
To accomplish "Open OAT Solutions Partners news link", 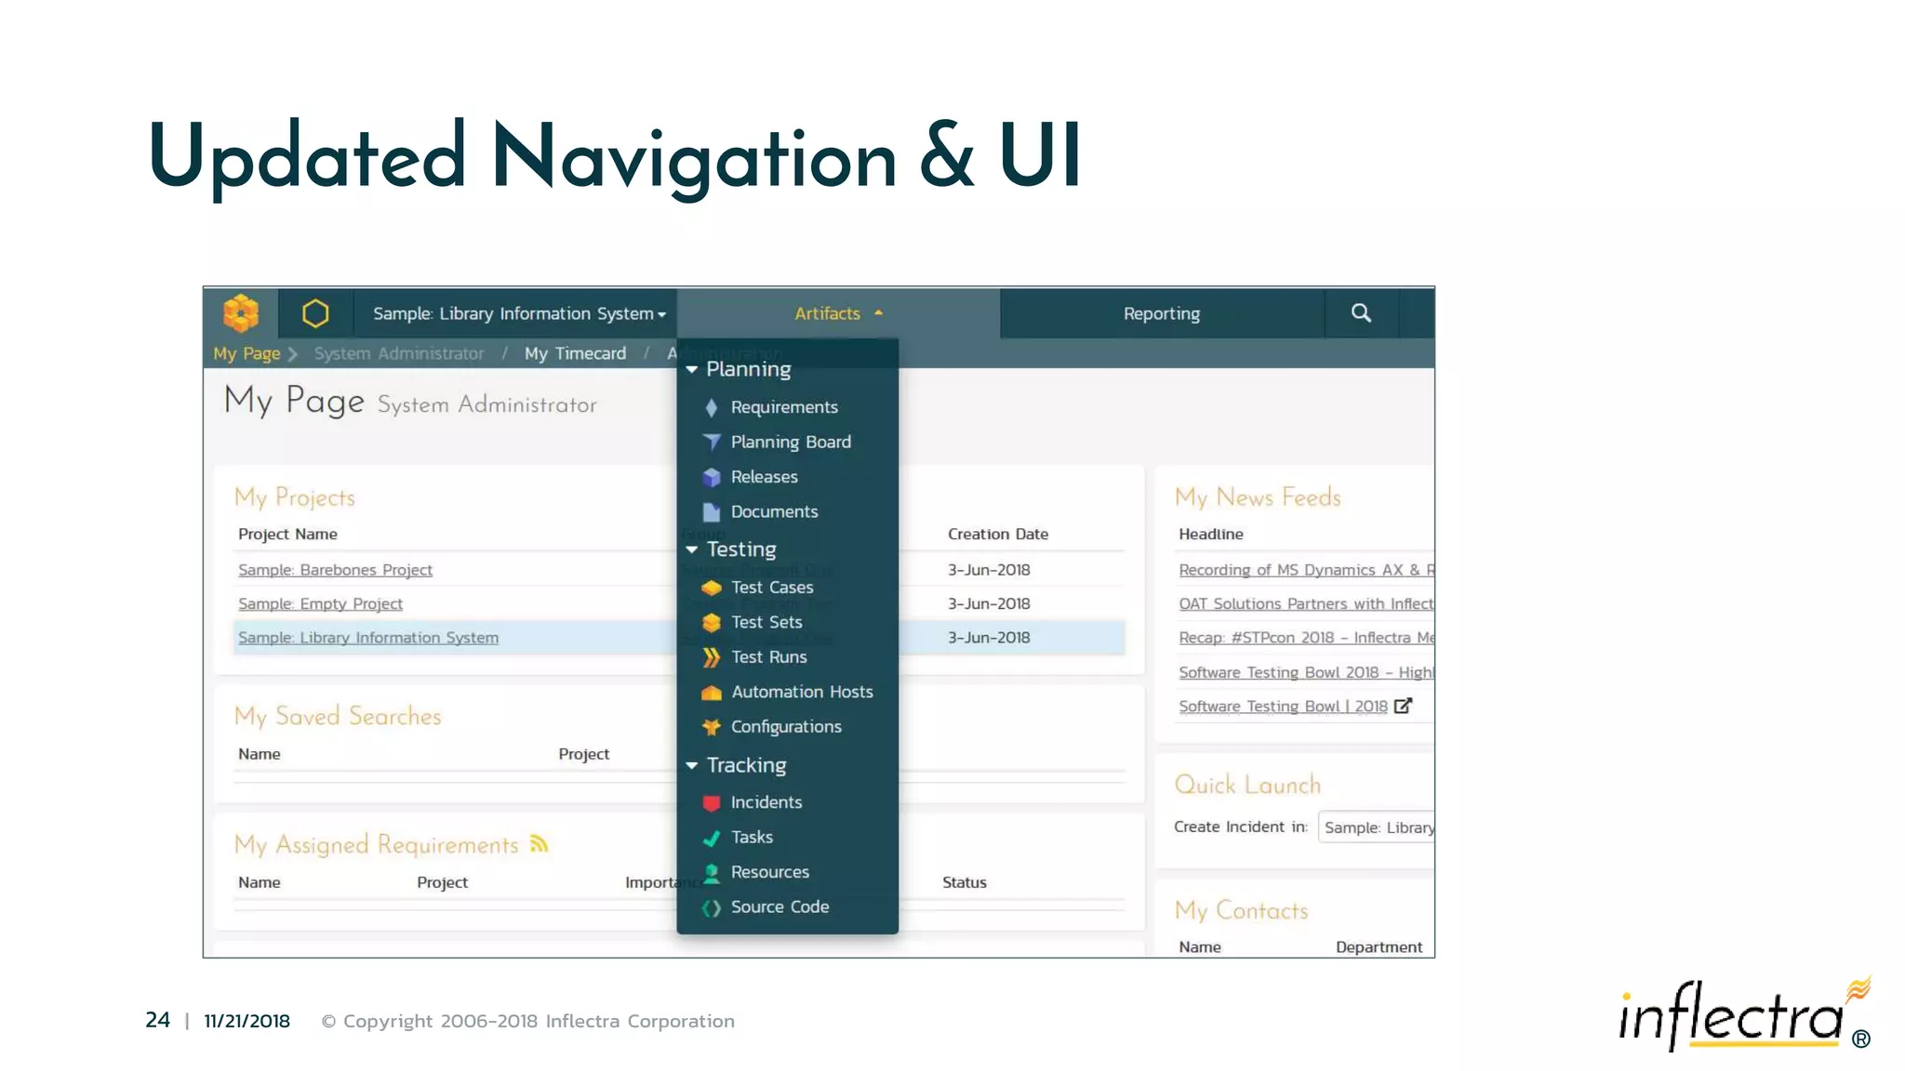I will point(1306,604).
